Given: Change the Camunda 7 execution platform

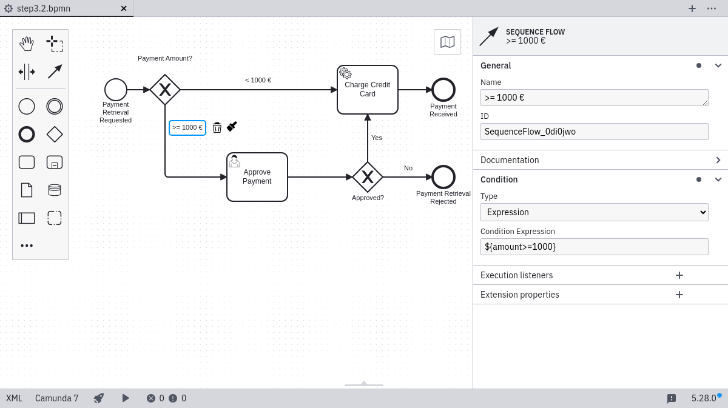Looking at the screenshot, I should tap(56, 398).
